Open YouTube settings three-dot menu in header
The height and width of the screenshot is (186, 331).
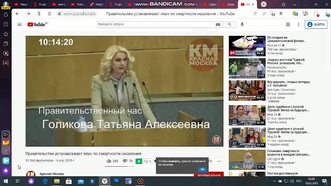[x=298, y=24]
